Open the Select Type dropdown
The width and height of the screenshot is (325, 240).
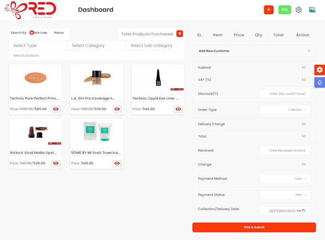pos(38,45)
